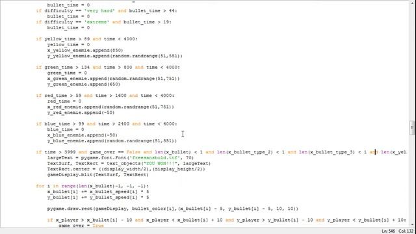Click the 'blue_time = 0' line
The height and width of the screenshot is (234, 416).
pos(66,129)
